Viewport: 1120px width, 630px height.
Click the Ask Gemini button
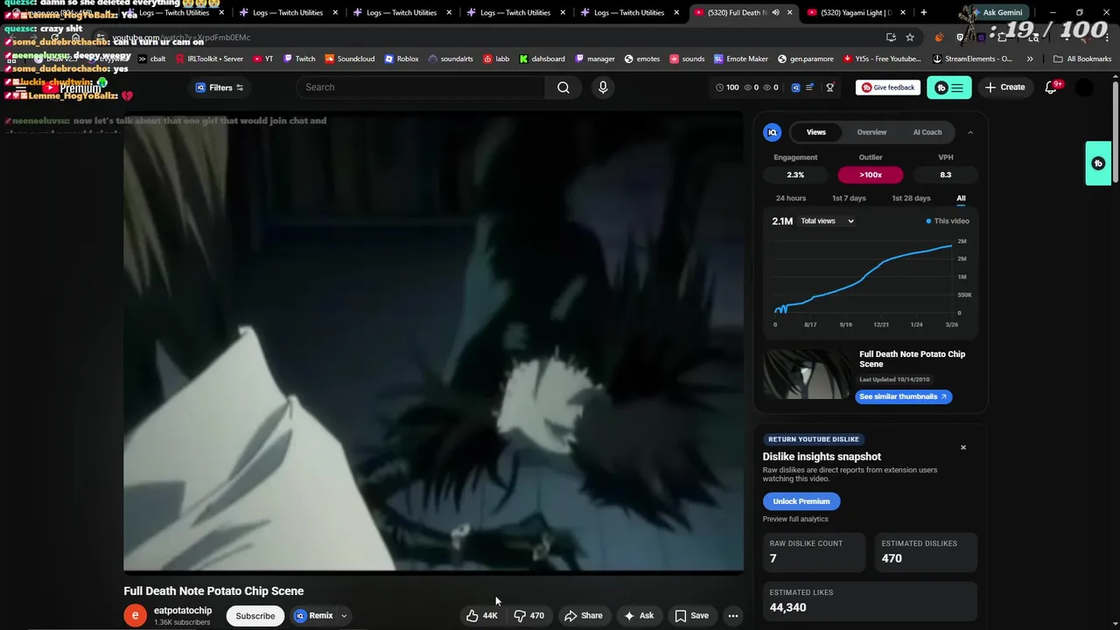pos(995,12)
